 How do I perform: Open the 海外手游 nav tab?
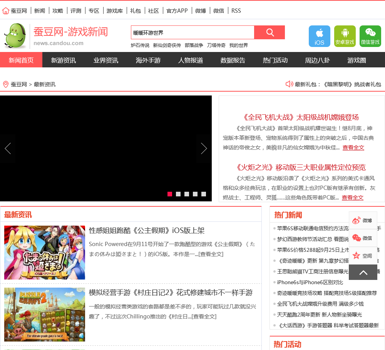pyautogui.click(x=148, y=60)
